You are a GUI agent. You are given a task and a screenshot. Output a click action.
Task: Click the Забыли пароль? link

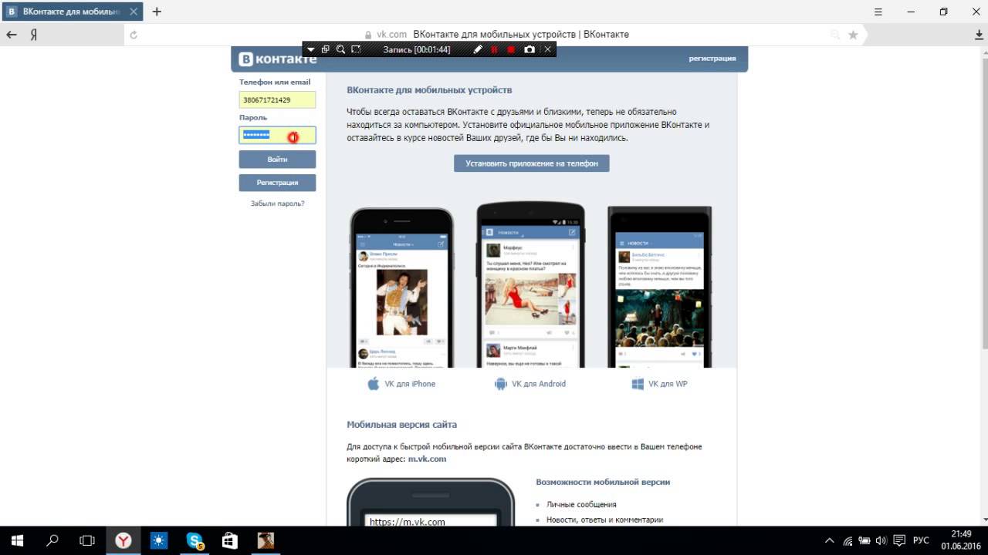277,203
